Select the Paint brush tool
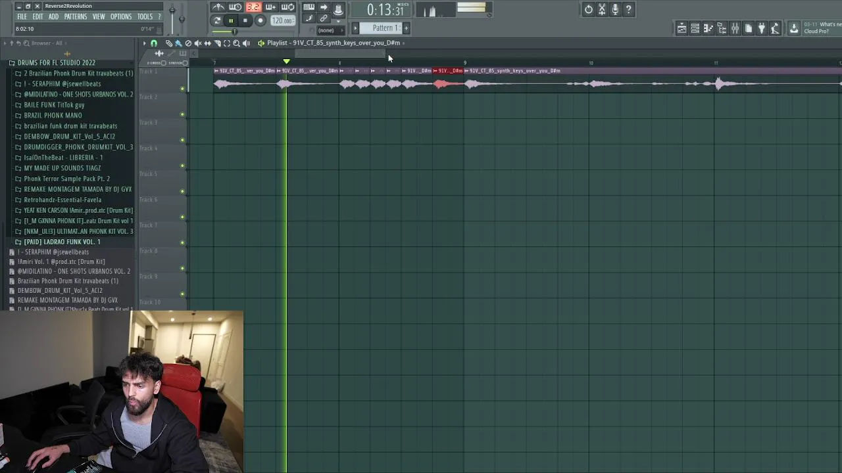Viewport: 842px width, 473px height. (178, 43)
